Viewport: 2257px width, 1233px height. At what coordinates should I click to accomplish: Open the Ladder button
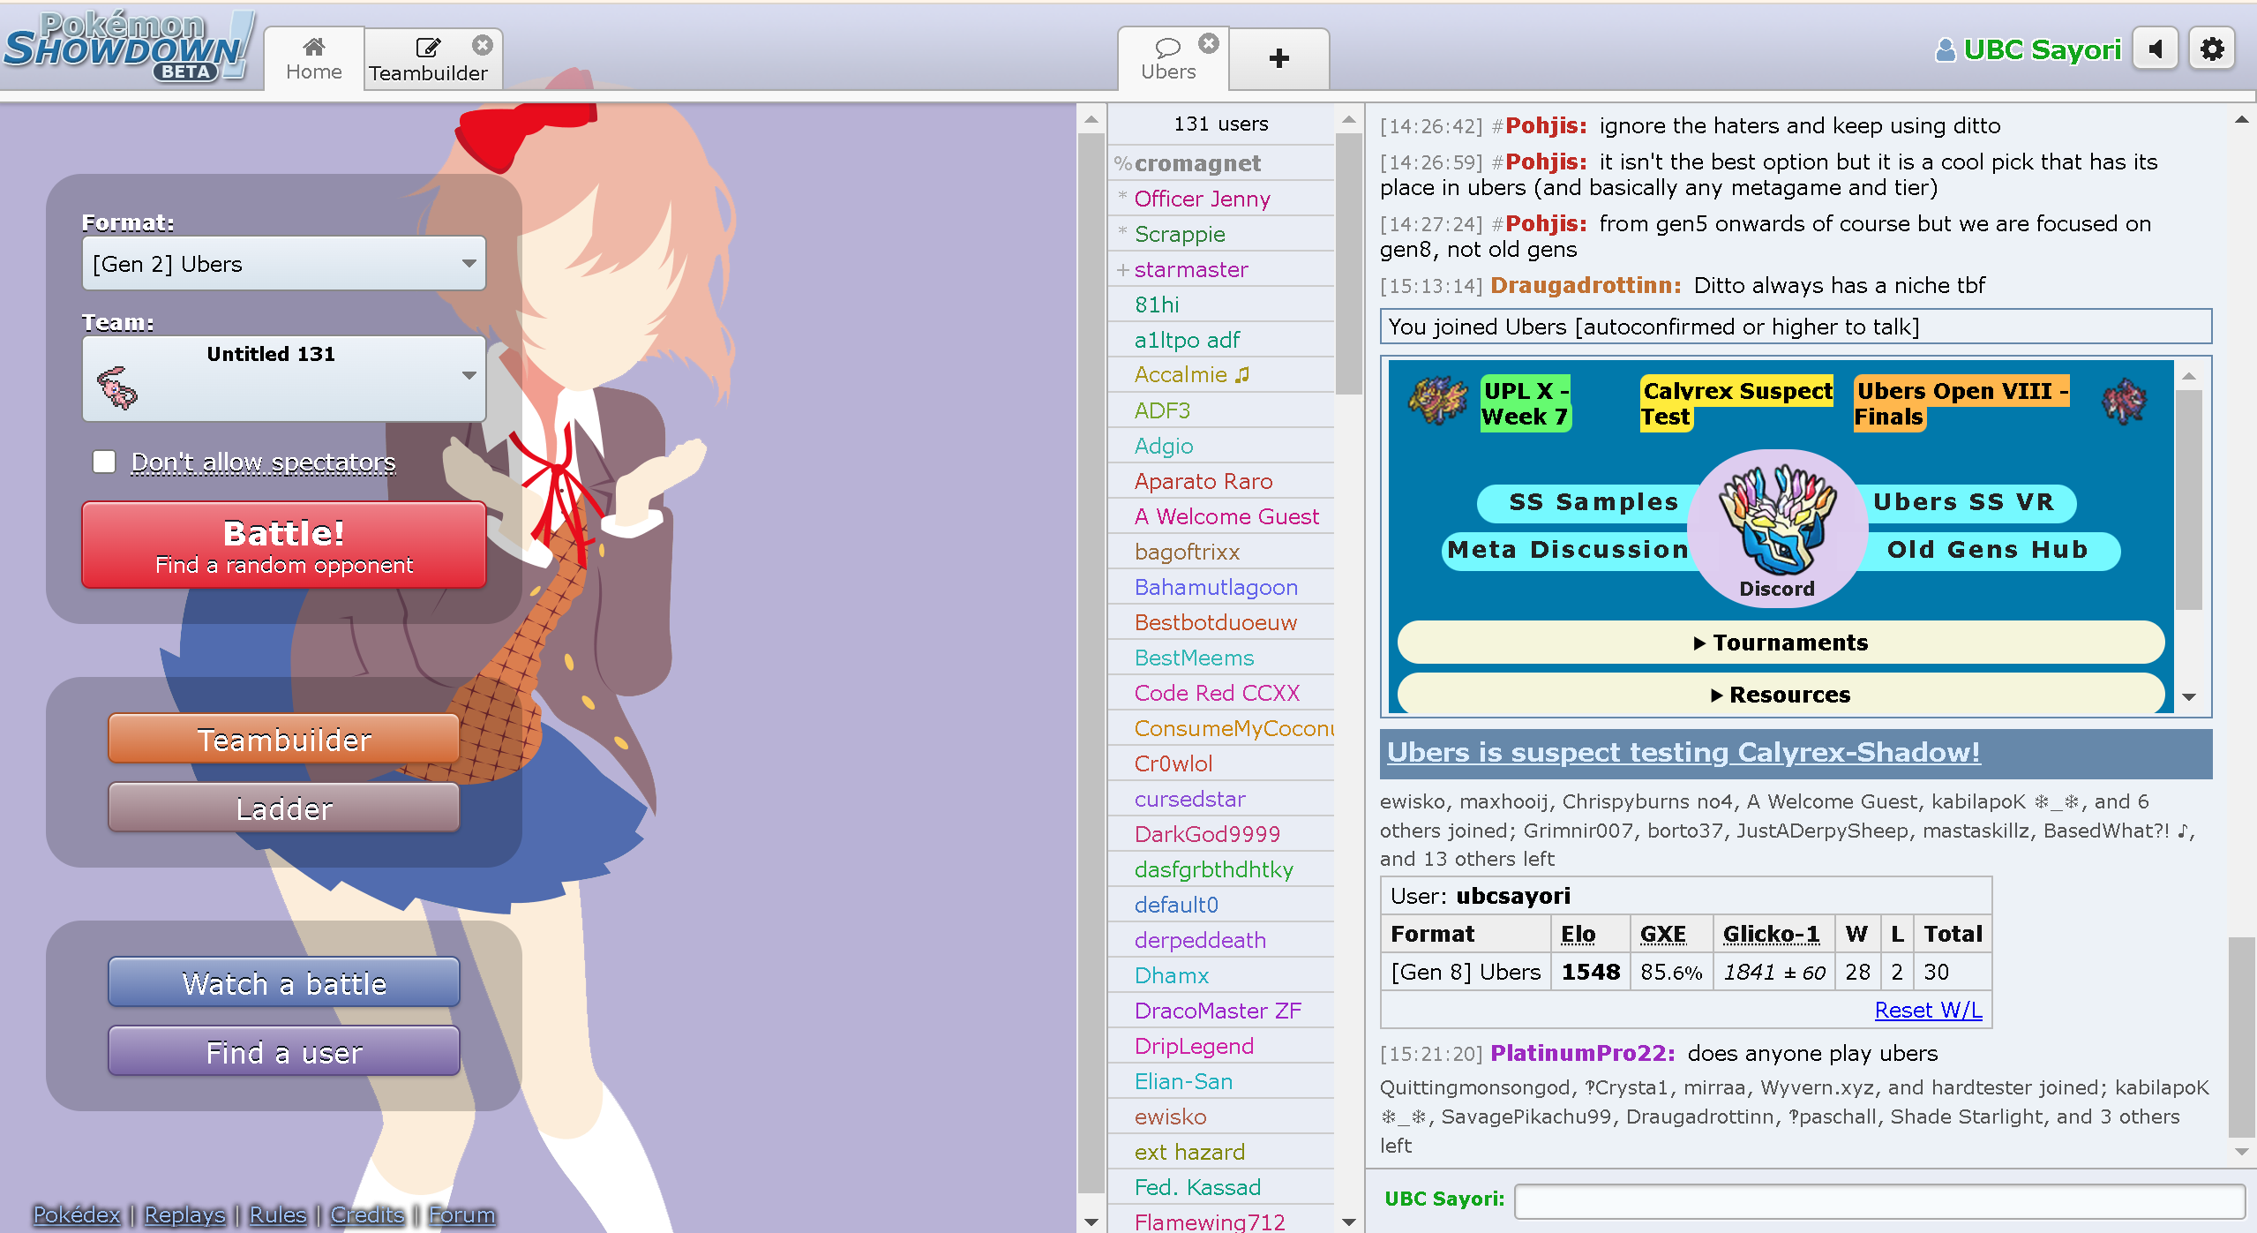[284, 808]
